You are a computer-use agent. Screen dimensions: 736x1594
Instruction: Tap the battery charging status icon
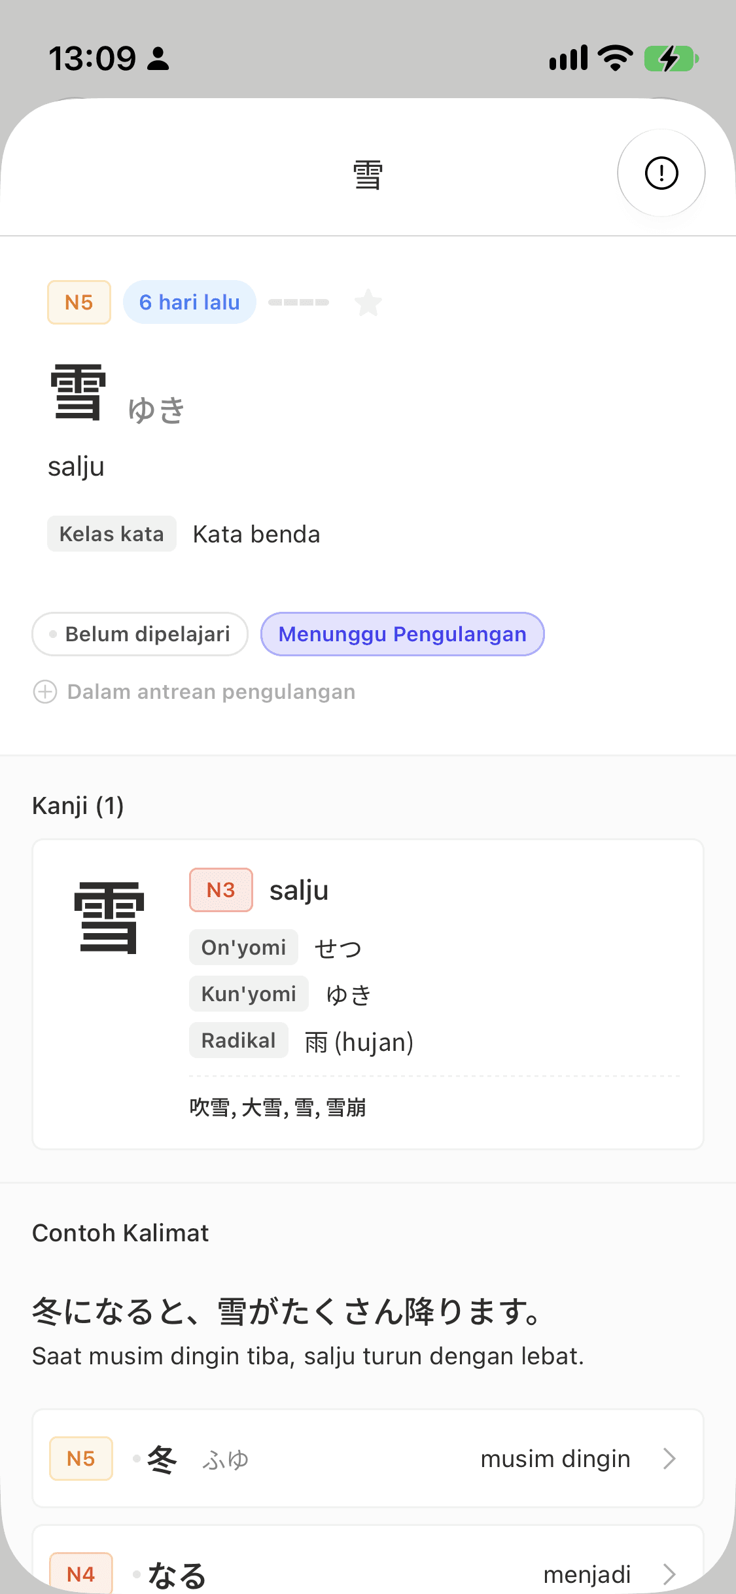(x=671, y=58)
